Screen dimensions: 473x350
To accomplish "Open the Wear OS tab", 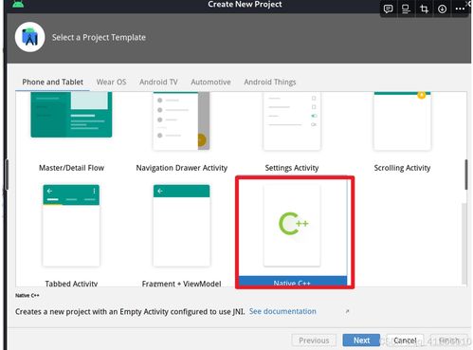I will [x=111, y=83].
